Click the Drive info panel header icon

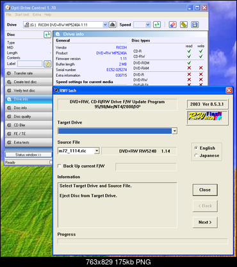(58, 34)
